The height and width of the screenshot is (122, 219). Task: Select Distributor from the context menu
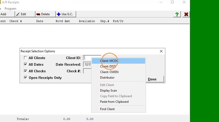pos(118,77)
